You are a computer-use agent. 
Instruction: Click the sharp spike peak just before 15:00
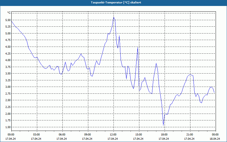(x=138, y=47)
